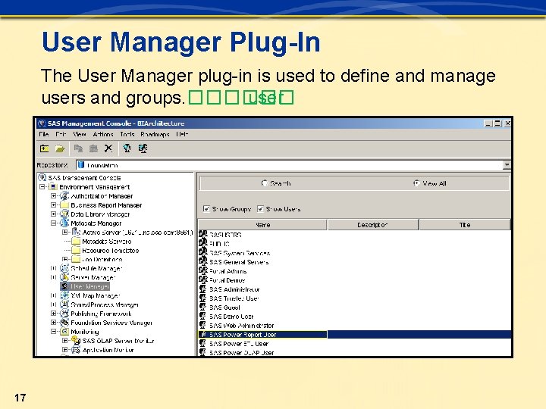This screenshot has height=409, width=546.
Task: Click the SAS Guest user icon
Action: [202, 307]
